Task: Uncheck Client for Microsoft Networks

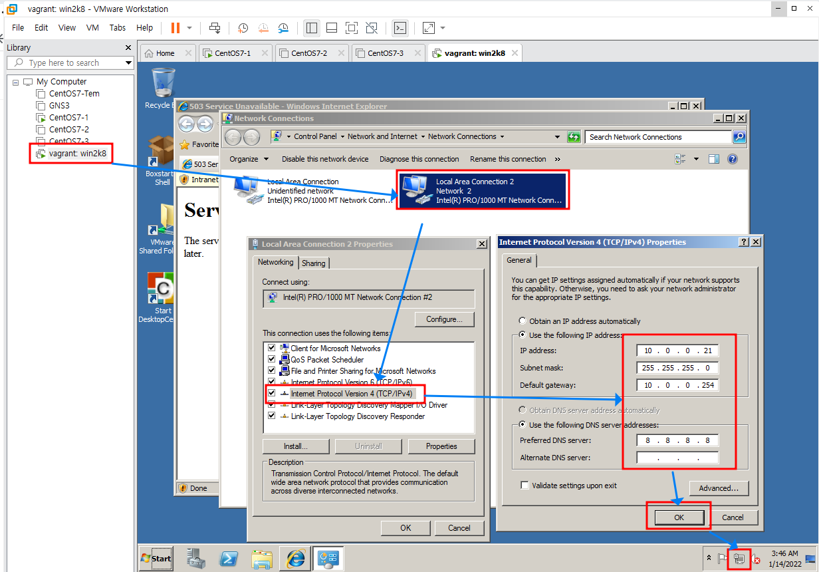Action: tap(271, 348)
